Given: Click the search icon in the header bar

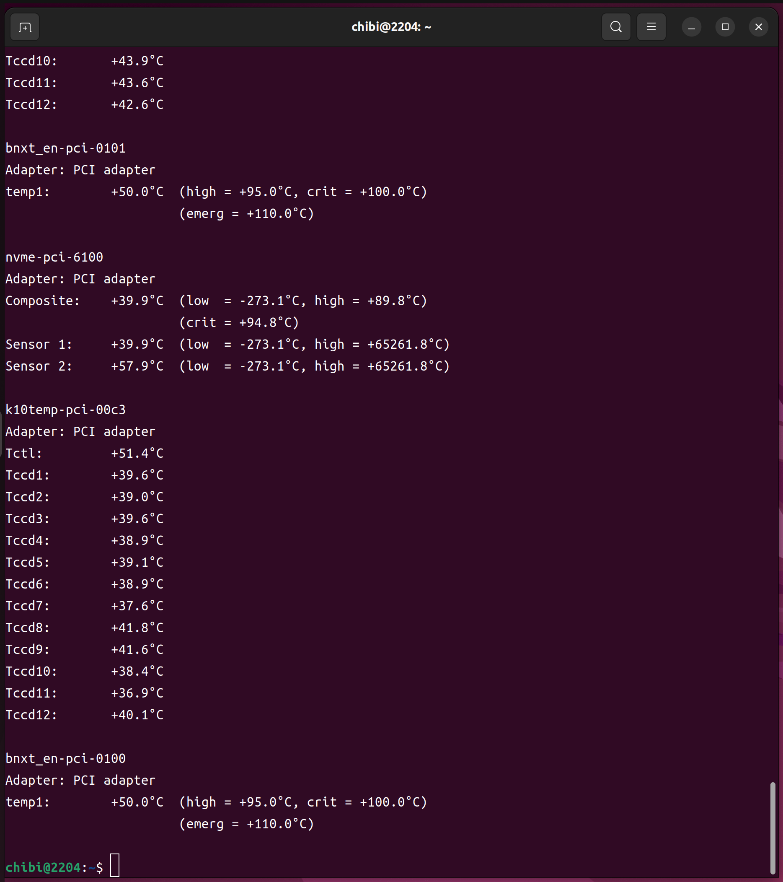Looking at the screenshot, I should point(616,27).
